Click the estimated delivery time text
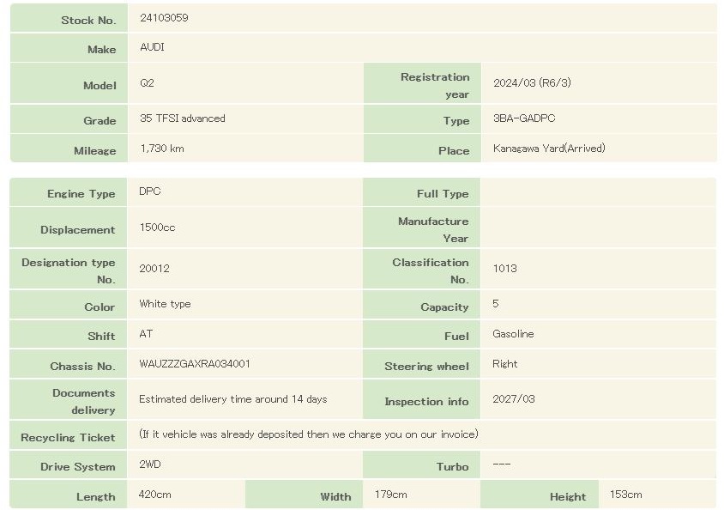Screen dimensions: 724x510 click(x=232, y=399)
